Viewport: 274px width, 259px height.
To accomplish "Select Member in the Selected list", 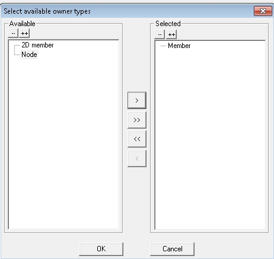I will [179, 46].
